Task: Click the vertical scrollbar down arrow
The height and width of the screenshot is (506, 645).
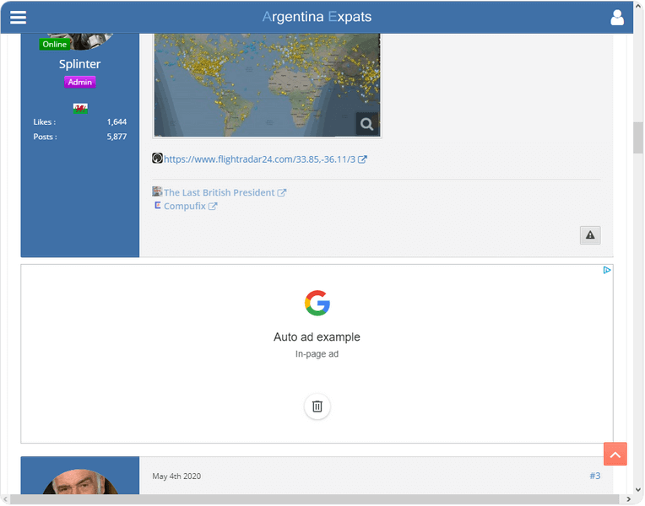Action: point(638,490)
